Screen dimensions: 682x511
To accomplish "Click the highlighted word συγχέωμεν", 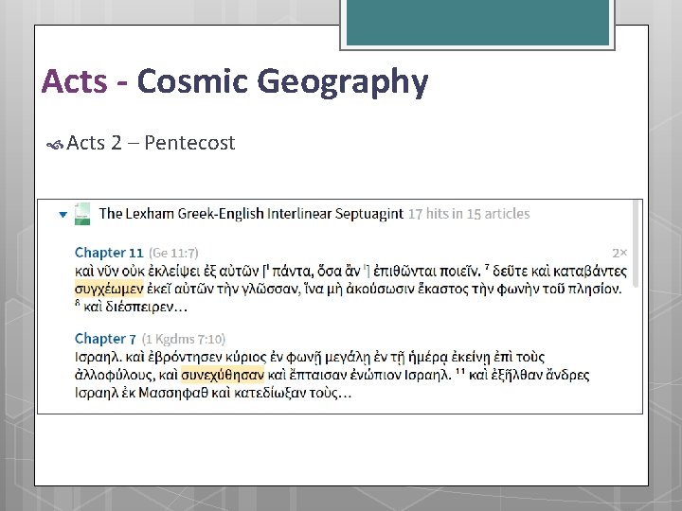I will (109, 289).
